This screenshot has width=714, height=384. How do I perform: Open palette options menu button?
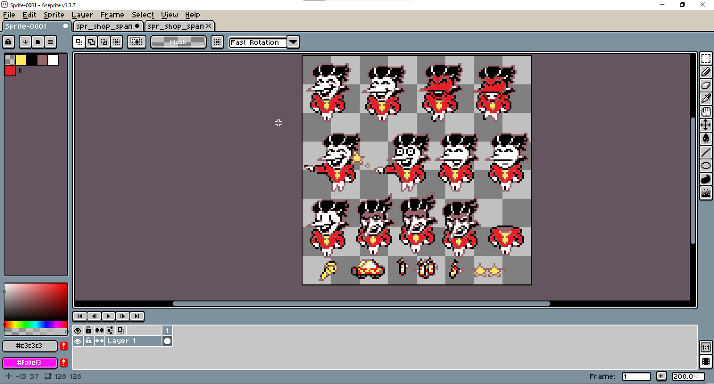tap(50, 42)
